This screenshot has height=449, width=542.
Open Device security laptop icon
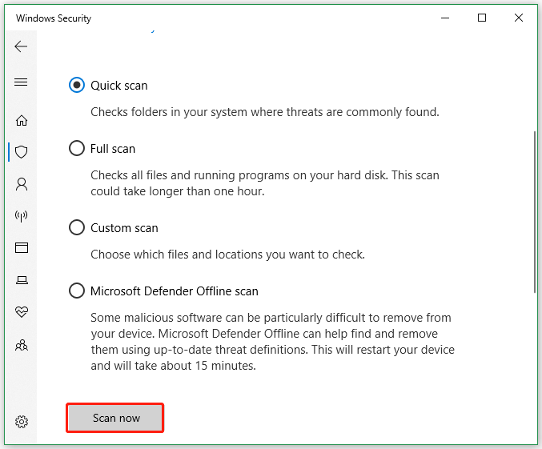point(22,279)
